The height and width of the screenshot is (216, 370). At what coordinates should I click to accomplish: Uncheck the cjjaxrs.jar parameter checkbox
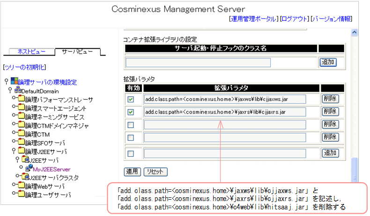(x=131, y=112)
